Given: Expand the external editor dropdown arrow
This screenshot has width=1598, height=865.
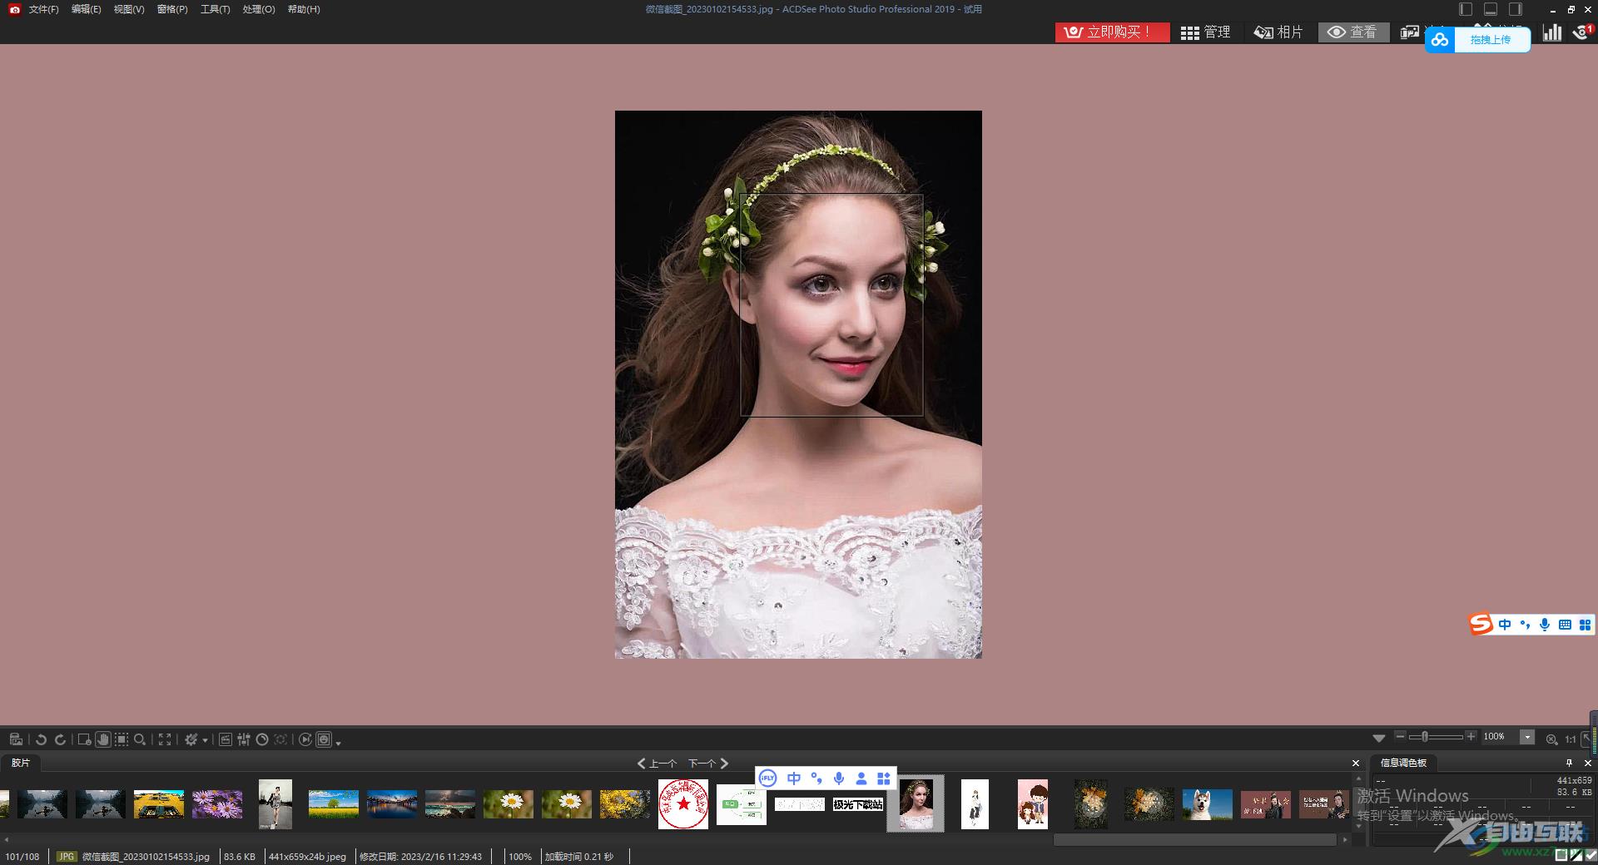Looking at the screenshot, I should pos(205,740).
